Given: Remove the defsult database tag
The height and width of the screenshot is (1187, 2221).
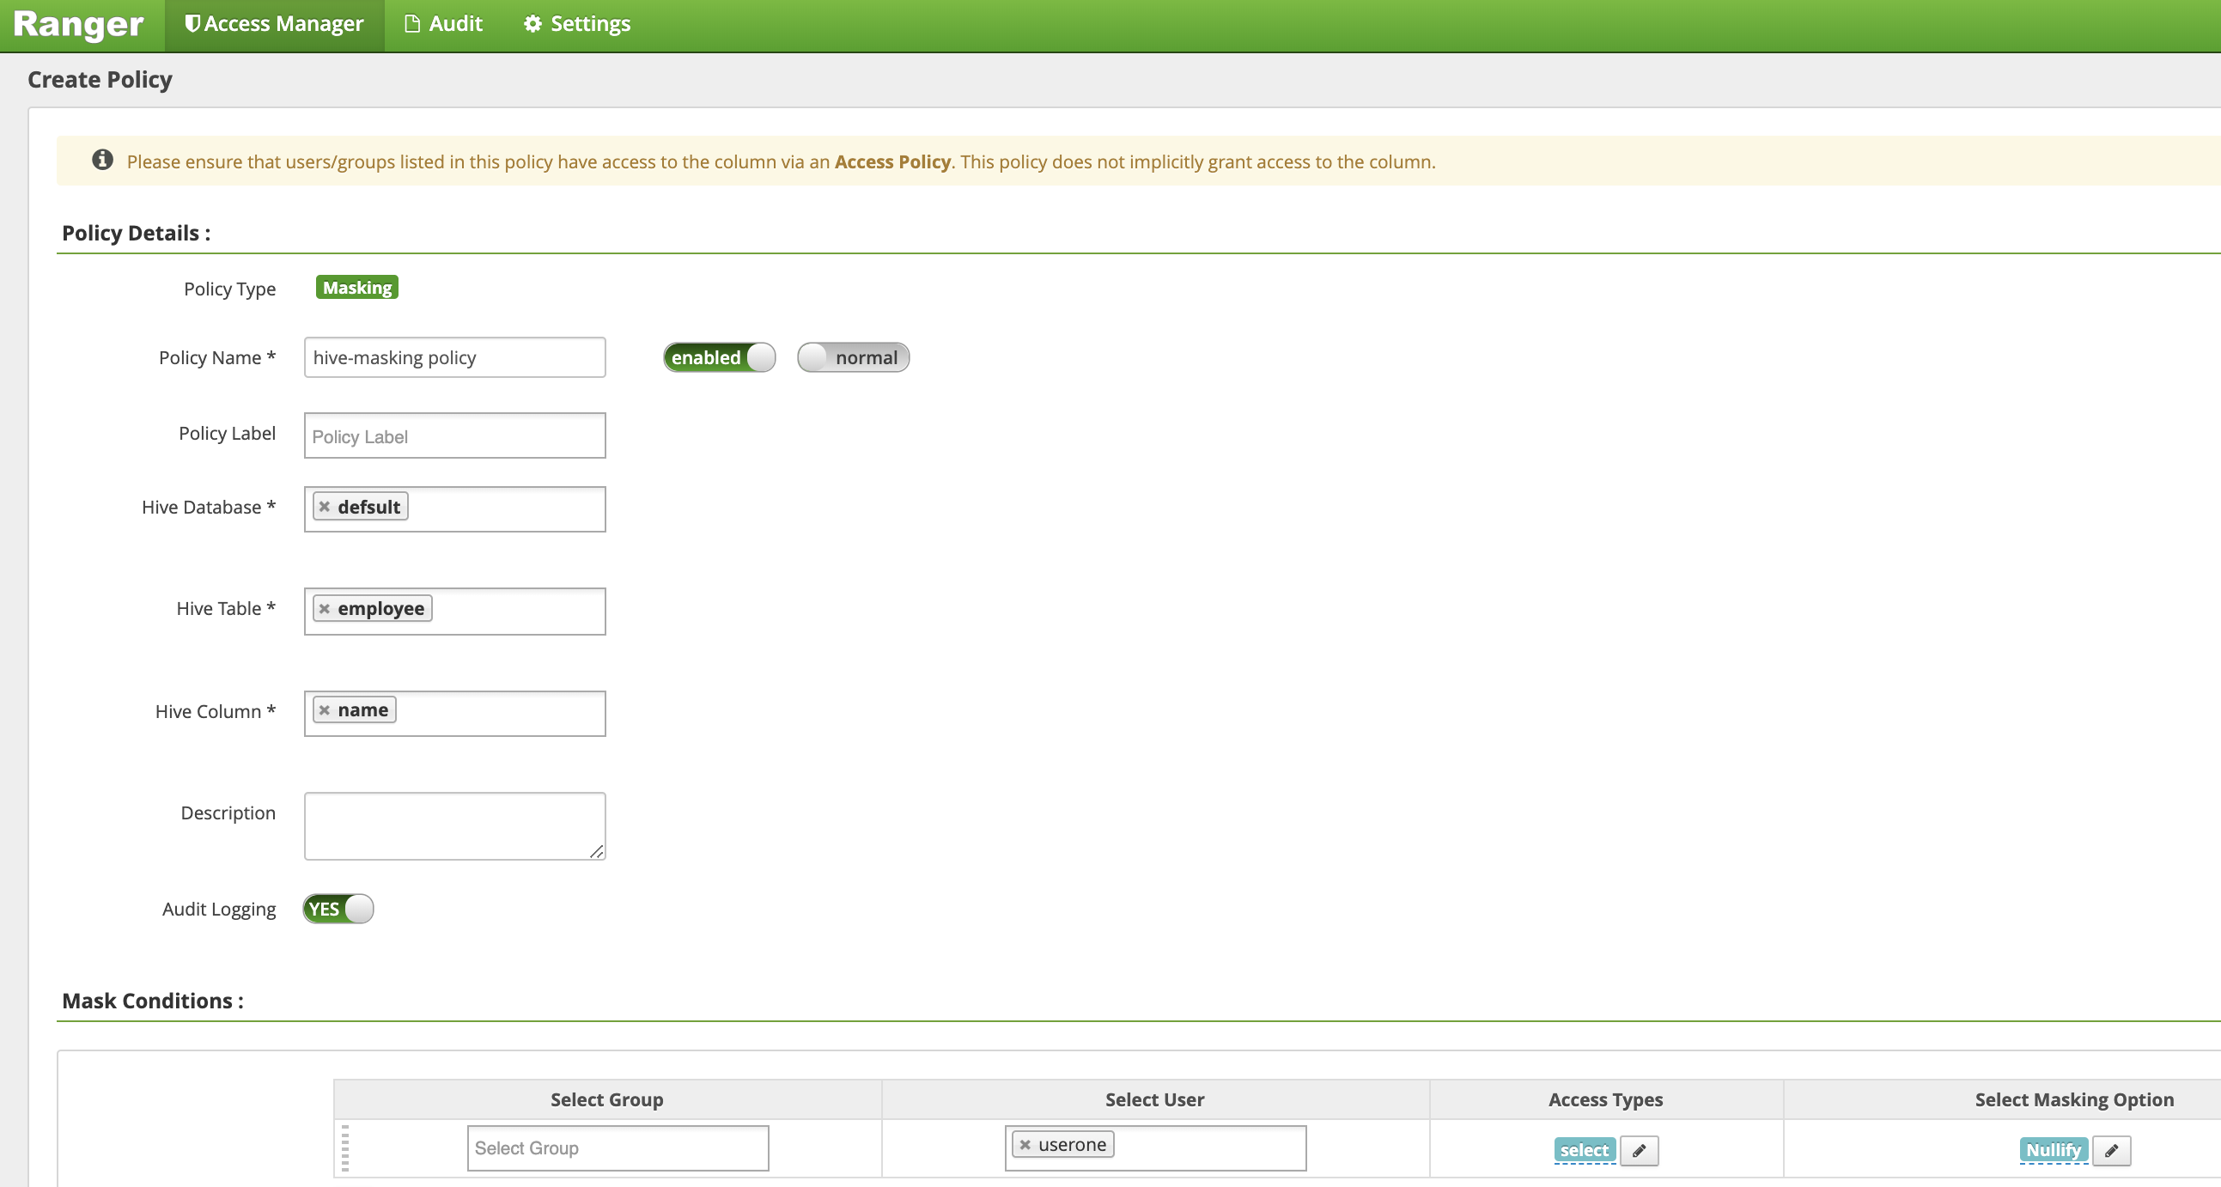Looking at the screenshot, I should pyautogui.click(x=324, y=507).
